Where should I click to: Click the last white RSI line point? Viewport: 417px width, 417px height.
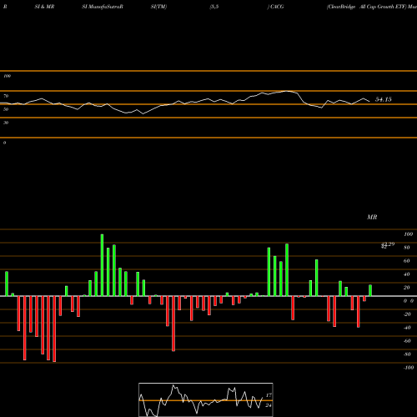[369, 101]
